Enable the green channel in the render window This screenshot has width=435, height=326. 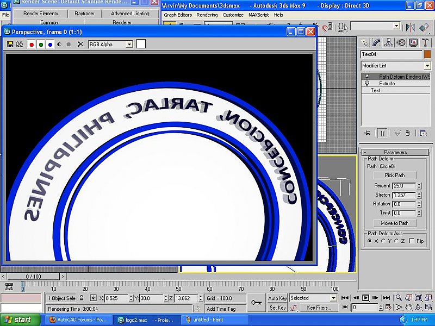coord(41,45)
